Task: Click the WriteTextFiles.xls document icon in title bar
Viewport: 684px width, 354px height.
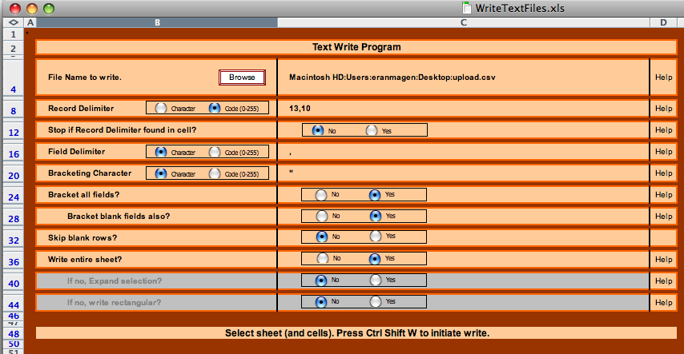Action: (x=468, y=7)
